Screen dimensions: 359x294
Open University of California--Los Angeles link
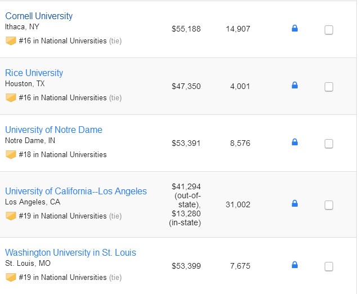76,191
